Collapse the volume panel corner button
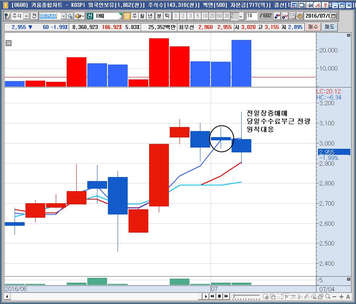The height and width of the screenshot is (304, 356). pyautogui.click(x=349, y=35)
